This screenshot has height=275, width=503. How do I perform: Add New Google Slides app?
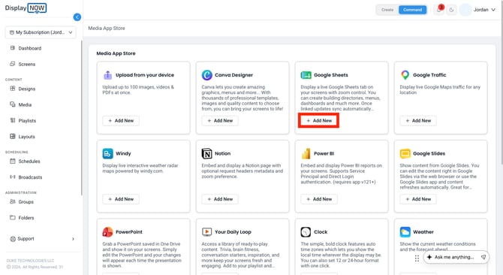pyautogui.click(x=418, y=199)
